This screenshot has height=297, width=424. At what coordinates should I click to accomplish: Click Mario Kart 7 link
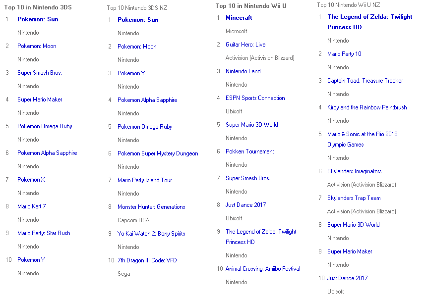click(32, 206)
